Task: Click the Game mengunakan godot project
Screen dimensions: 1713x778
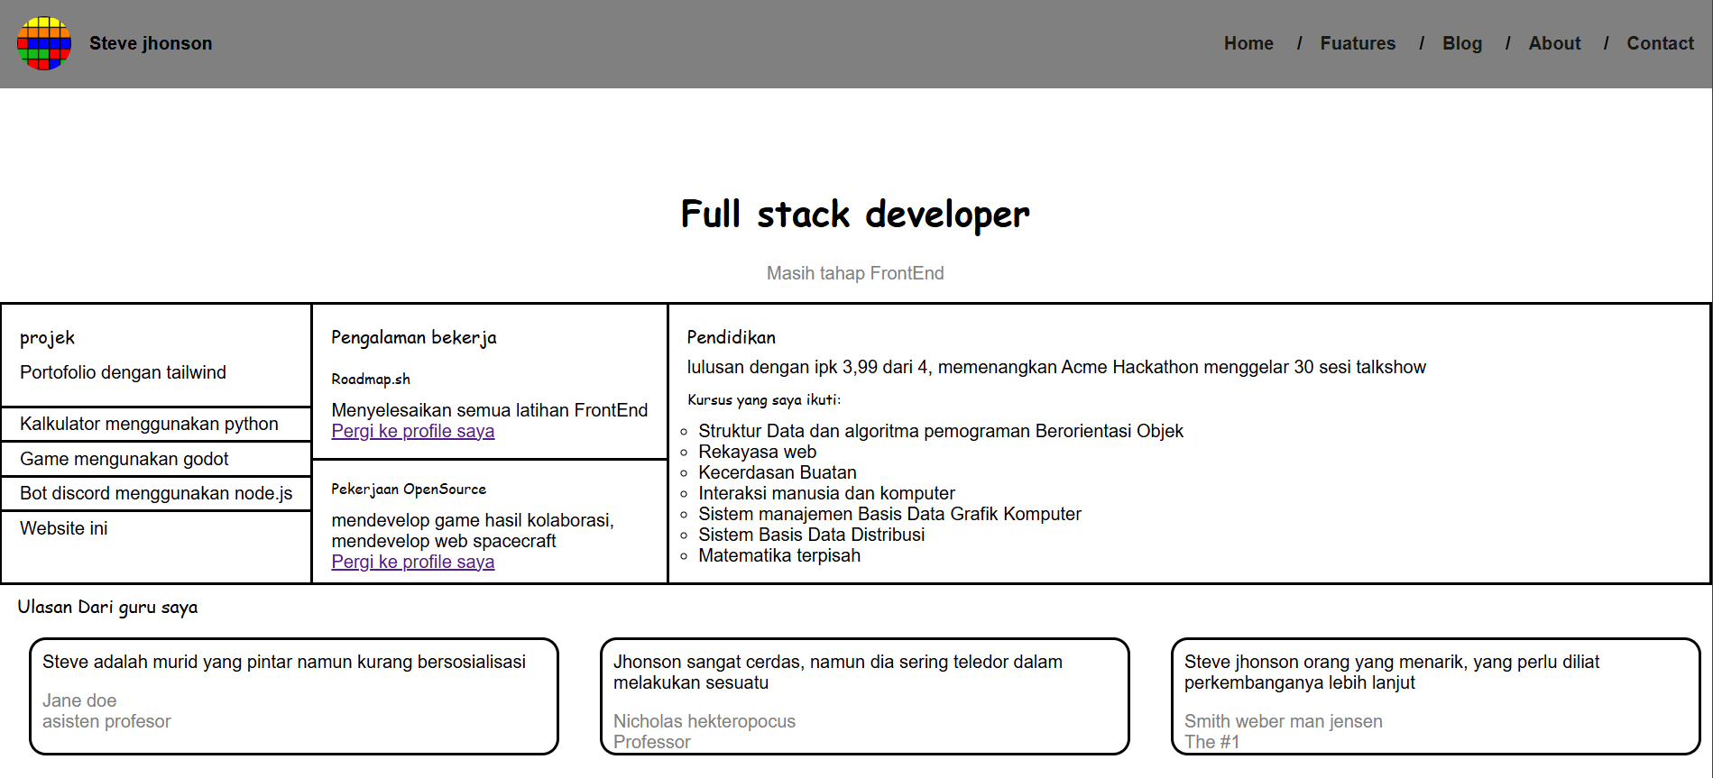Action: [x=124, y=459]
